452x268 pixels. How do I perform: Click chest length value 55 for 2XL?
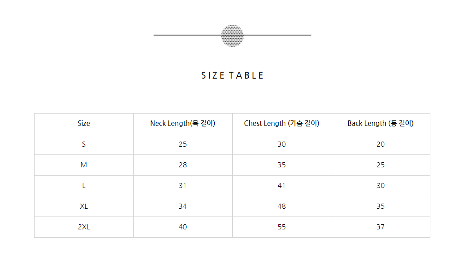(x=282, y=227)
